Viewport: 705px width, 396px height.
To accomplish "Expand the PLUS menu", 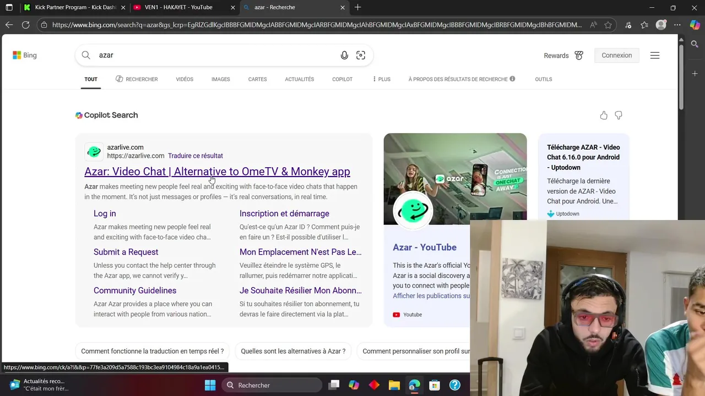I will tap(381, 79).
